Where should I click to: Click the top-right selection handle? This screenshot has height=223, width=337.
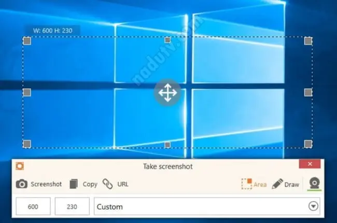pos(308,41)
